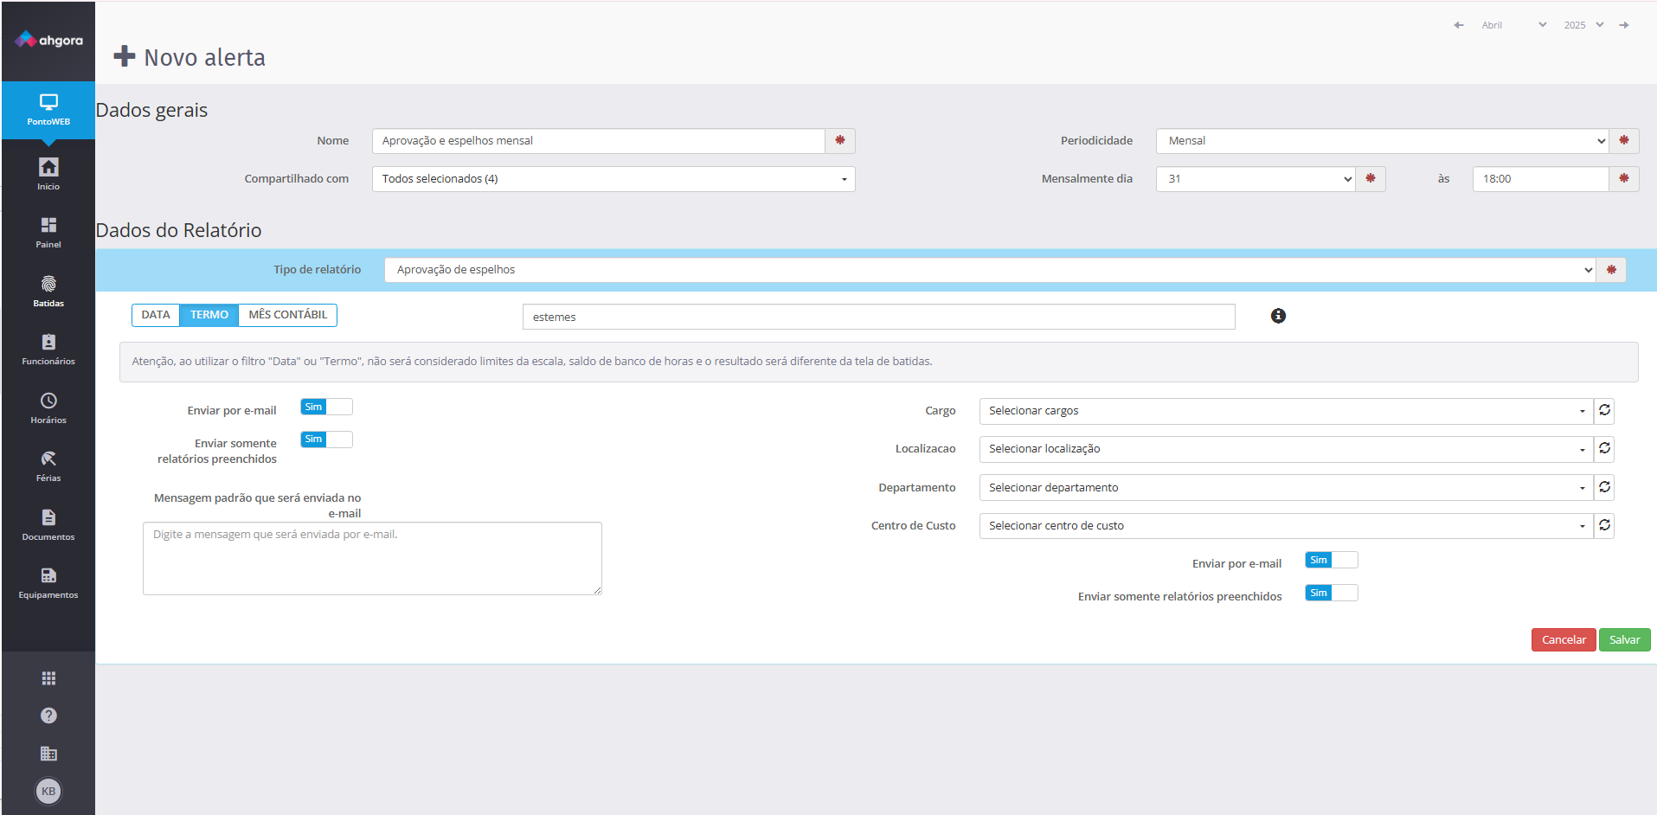This screenshot has height=815, width=1657.
Task: Open Selecionar localização dropdown
Action: (x=1286, y=449)
